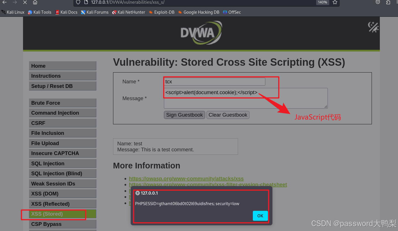Open the Kali Forums bookmark
Image resolution: width=398 pixels, height=231 pixels.
tap(95, 12)
